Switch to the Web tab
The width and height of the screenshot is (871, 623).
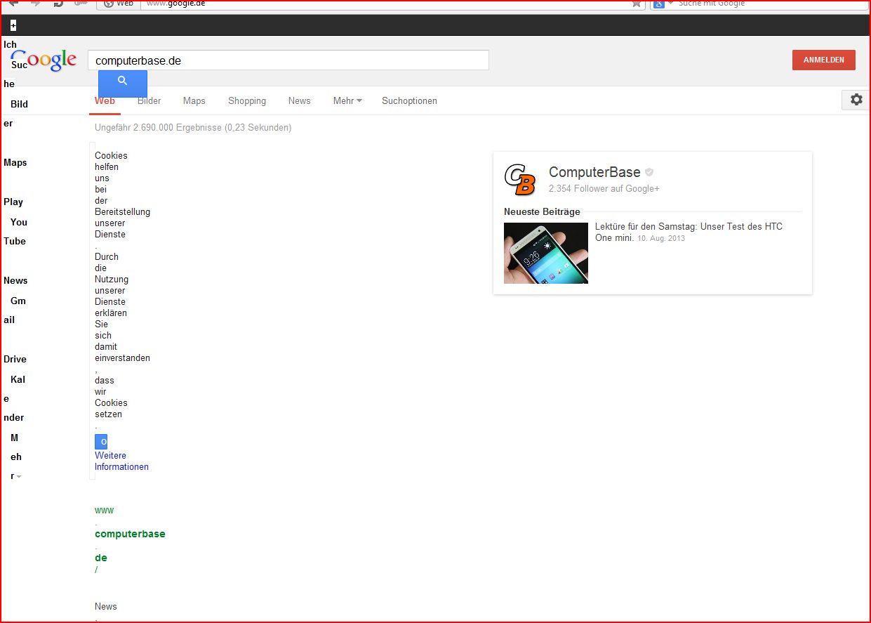coord(105,101)
